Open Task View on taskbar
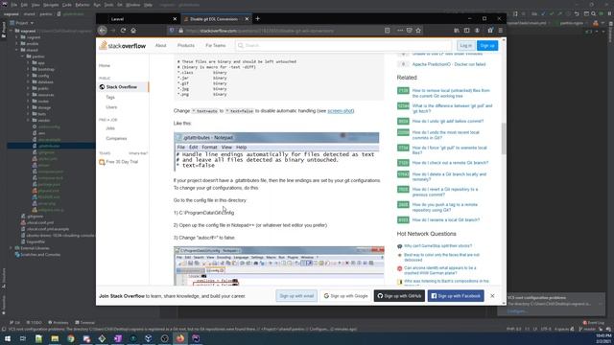Image resolution: width=614 pixels, height=345 pixels. coord(23,338)
